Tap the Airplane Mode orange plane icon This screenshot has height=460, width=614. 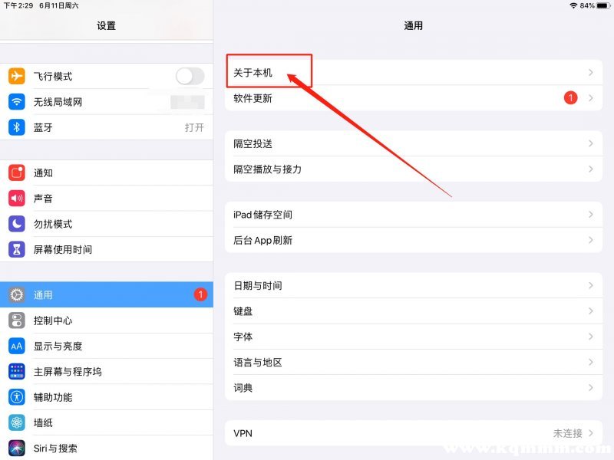[x=16, y=76]
